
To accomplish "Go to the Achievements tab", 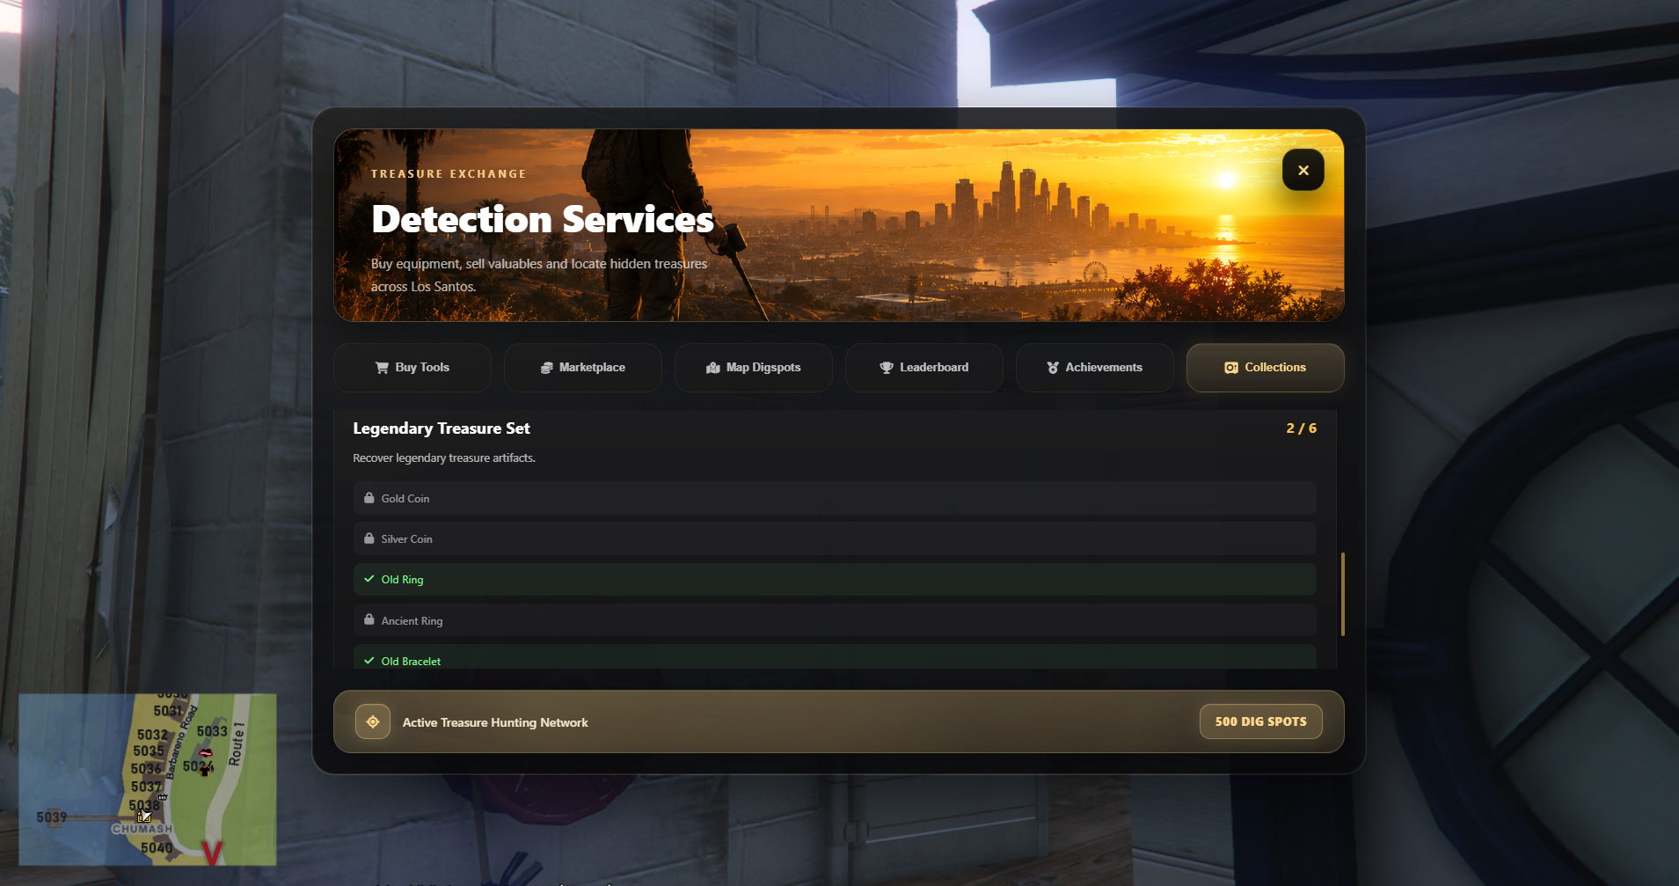I will tap(1095, 368).
